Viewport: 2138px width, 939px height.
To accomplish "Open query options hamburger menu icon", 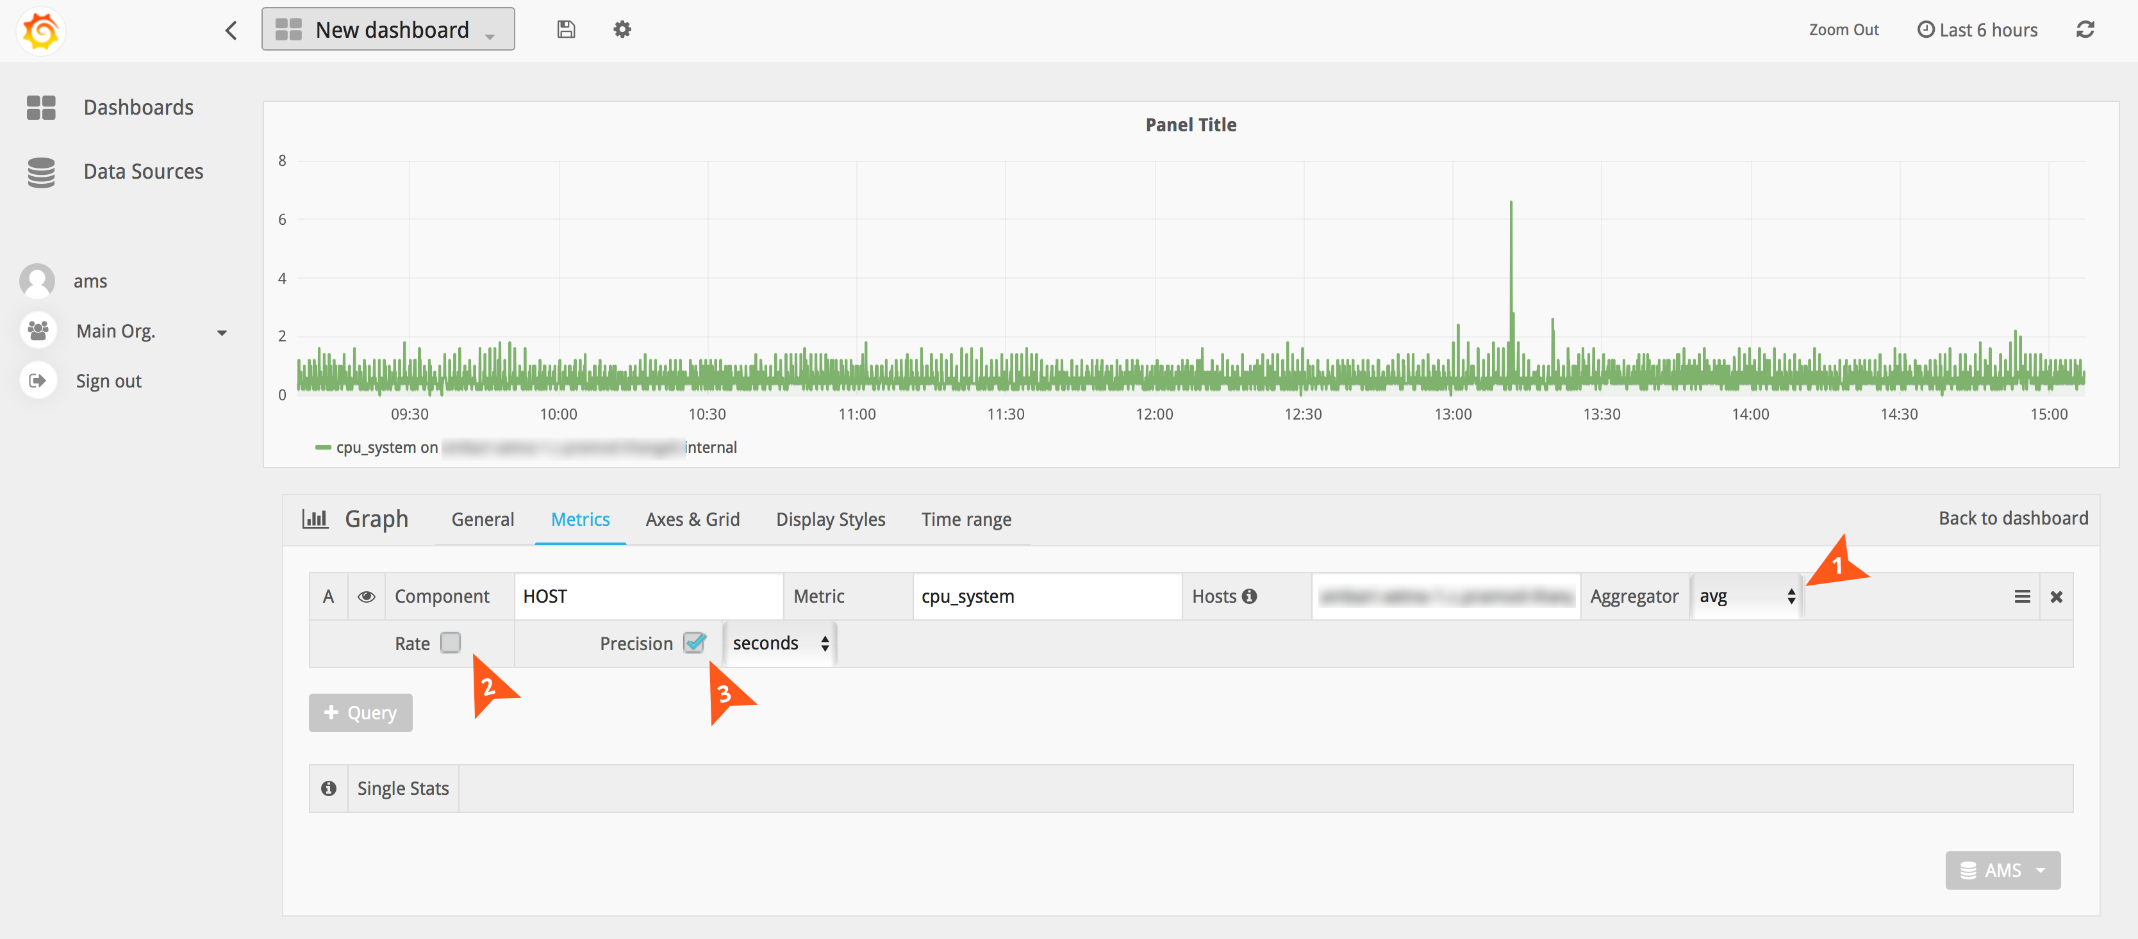I will click(x=2022, y=596).
